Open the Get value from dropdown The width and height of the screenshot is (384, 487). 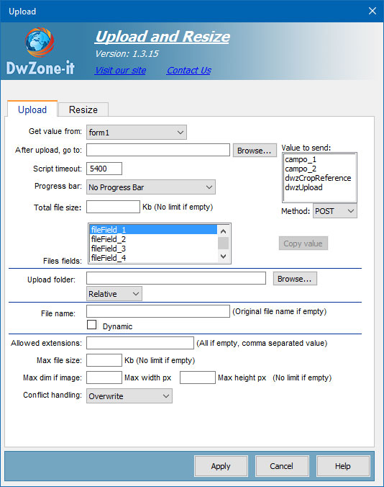coord(137,133)
